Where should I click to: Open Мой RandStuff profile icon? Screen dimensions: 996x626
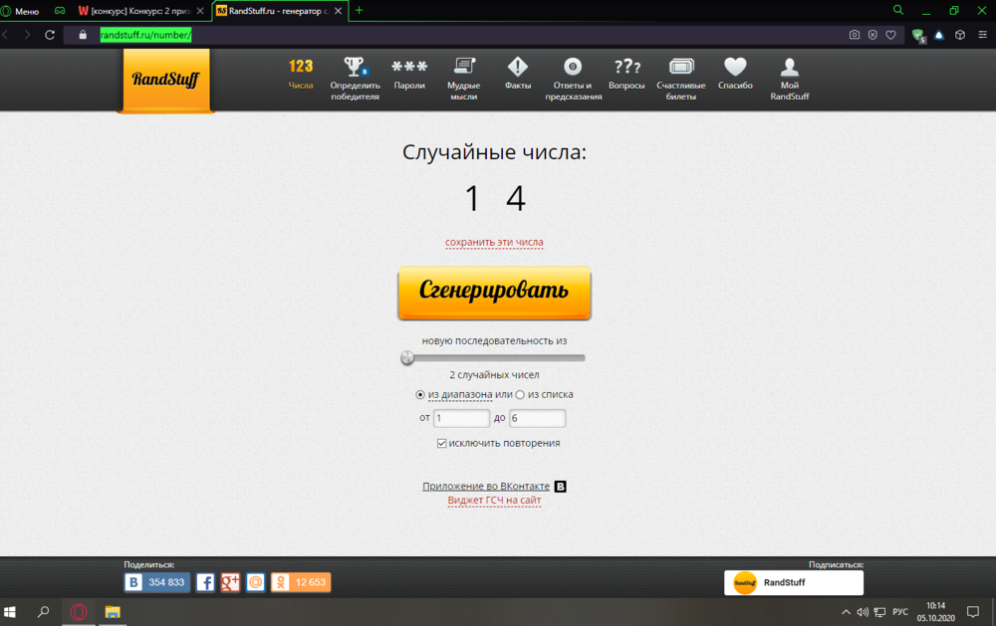[790, 68]
